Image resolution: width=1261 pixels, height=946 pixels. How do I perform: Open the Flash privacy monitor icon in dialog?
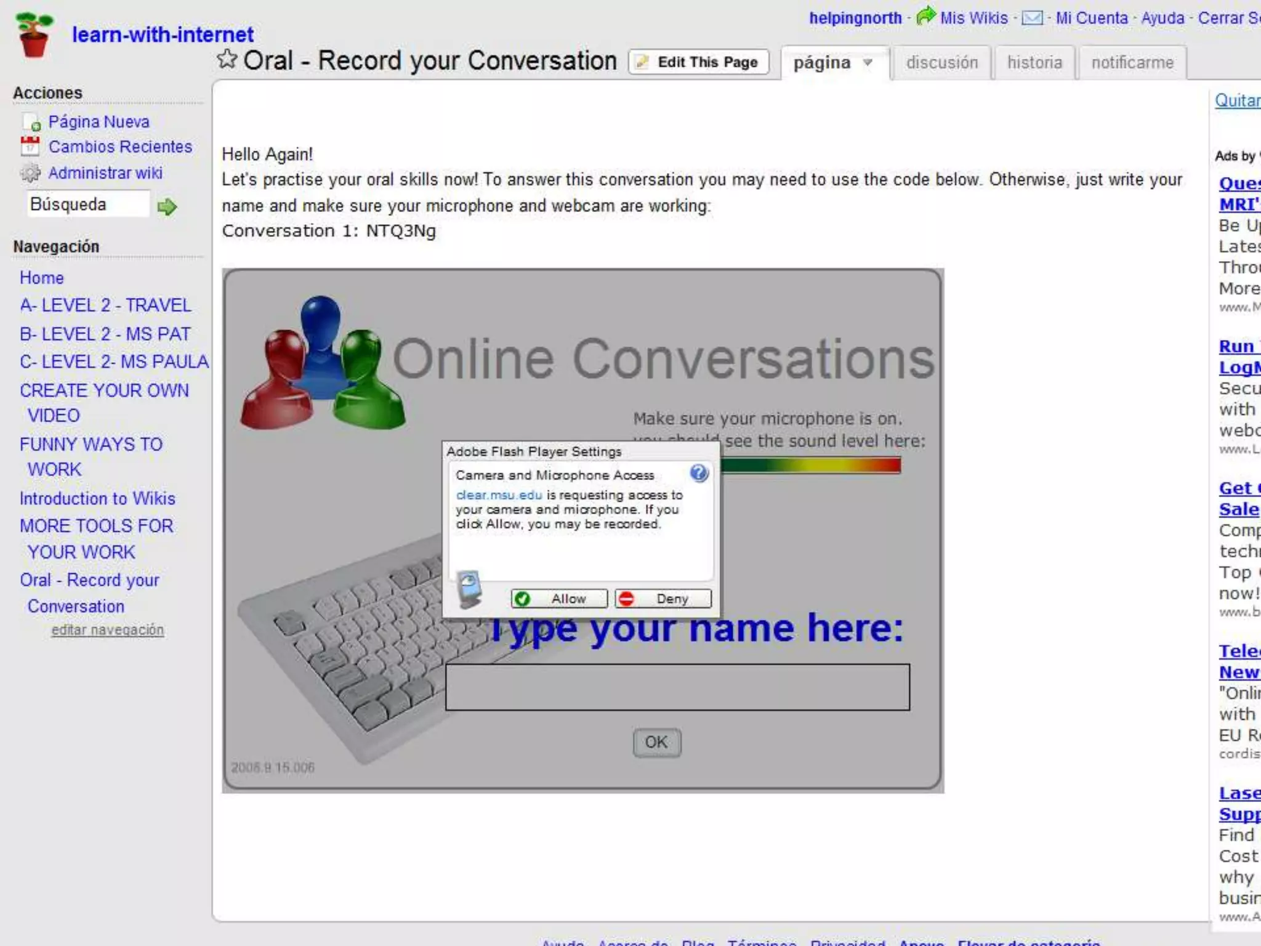[x=469, y=588]
